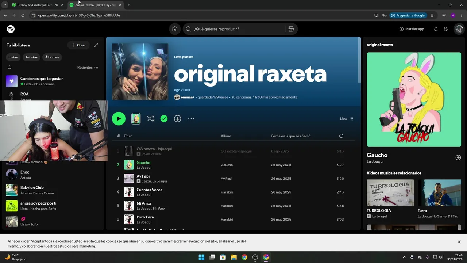Select track OG raxeta - lajoaqui
Screen dimensions: 467x263
(x=154, y=149)
